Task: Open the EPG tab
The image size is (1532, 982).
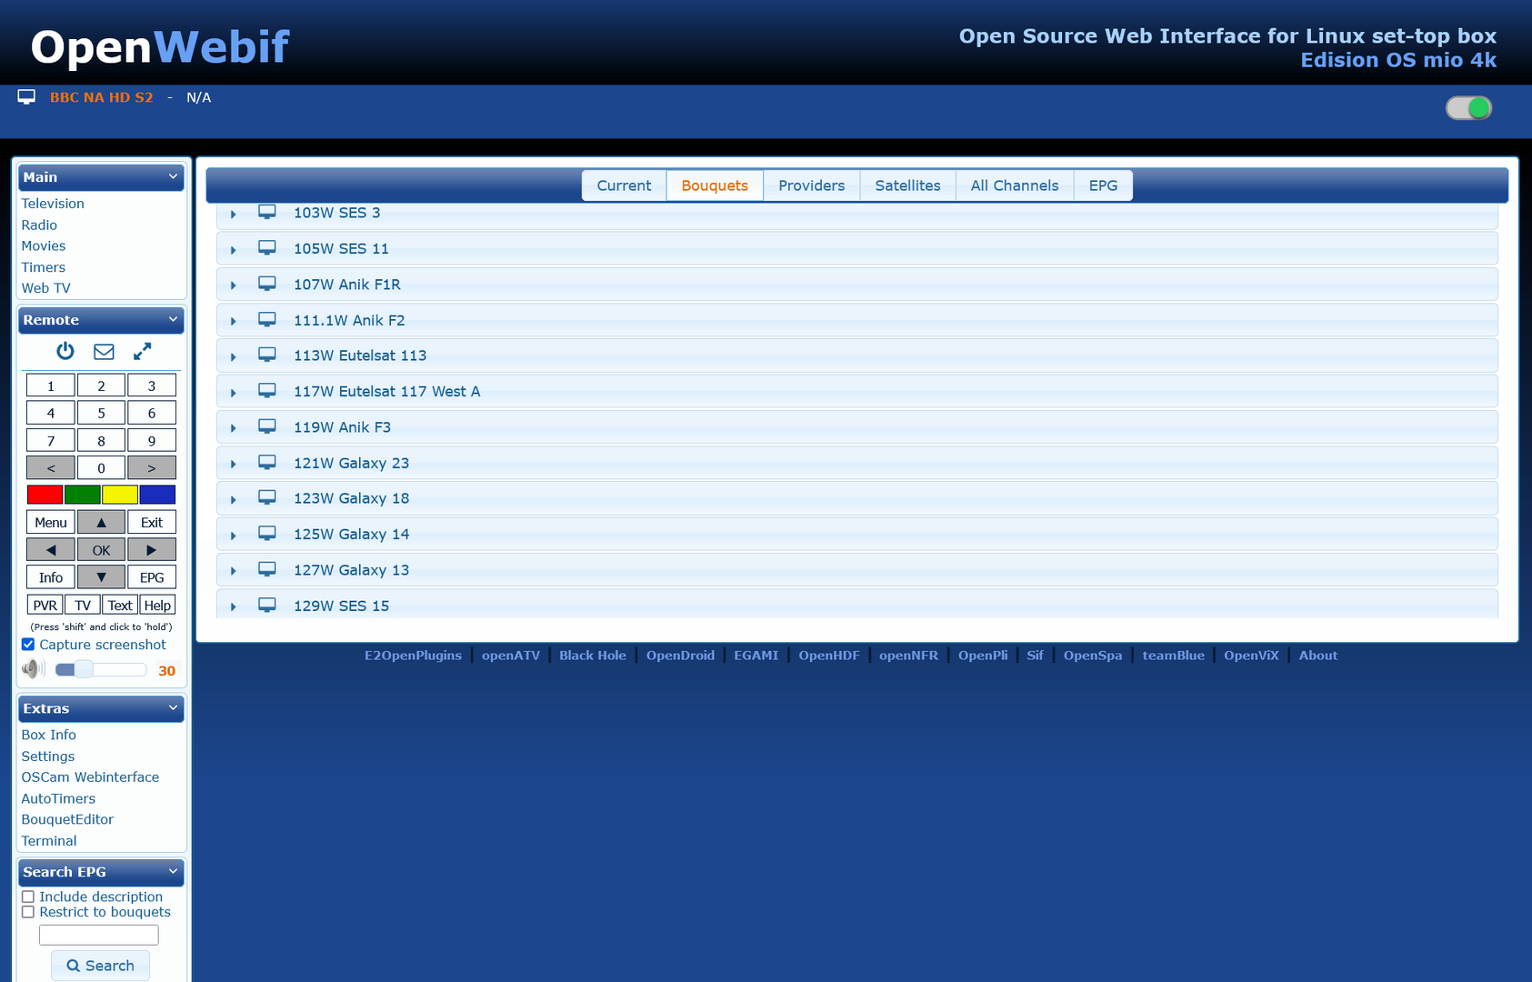Action: (1103, 185)
